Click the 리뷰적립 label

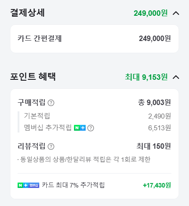[x=32, y=146]
